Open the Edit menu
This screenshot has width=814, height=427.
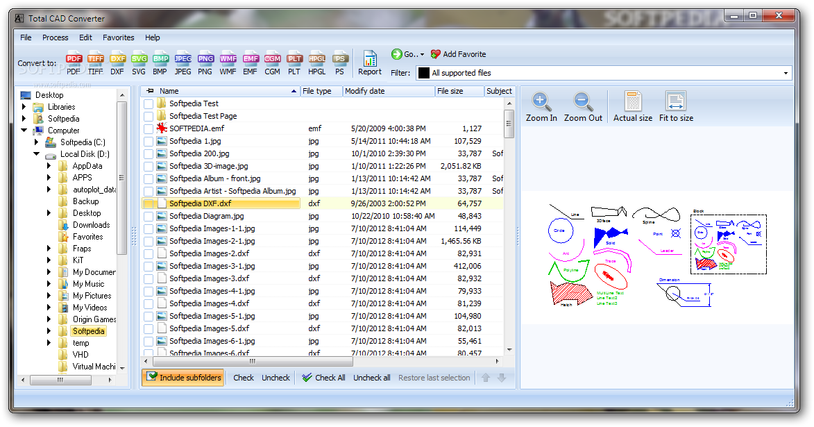point(85,37)
